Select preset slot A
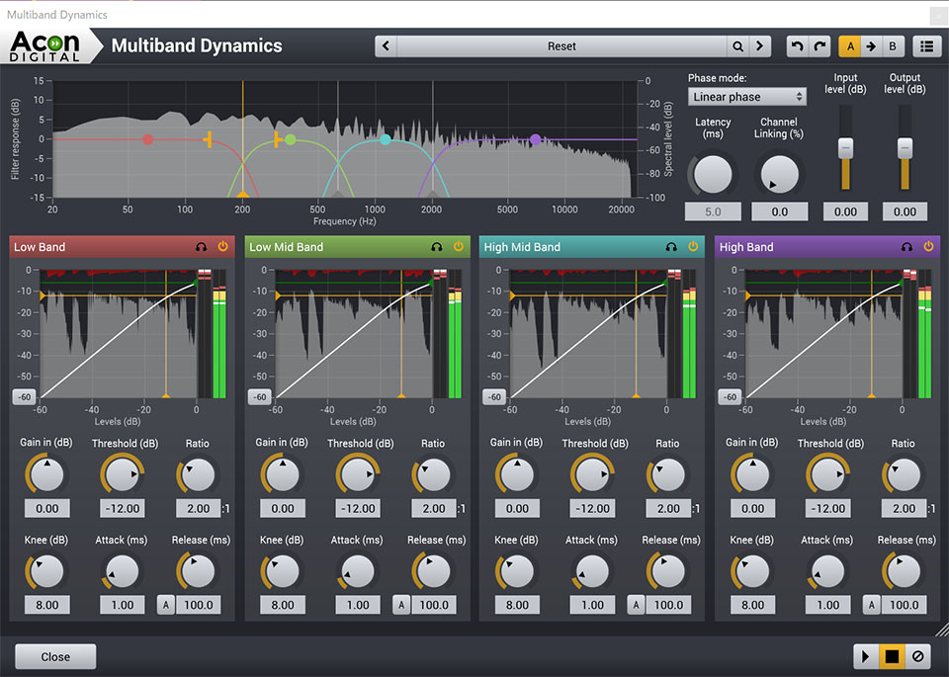Viewport: 949px width, 677px height. (x=850, y=46)
